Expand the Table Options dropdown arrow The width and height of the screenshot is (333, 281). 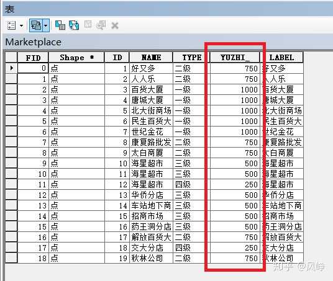(x=22, y=26)
